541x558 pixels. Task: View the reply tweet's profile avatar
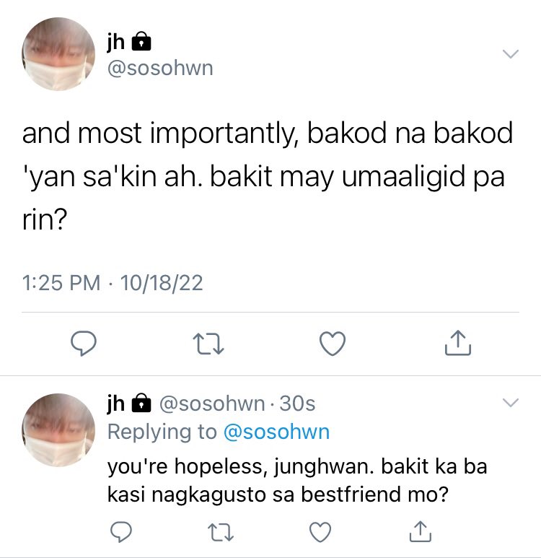(x=58, y=430)
